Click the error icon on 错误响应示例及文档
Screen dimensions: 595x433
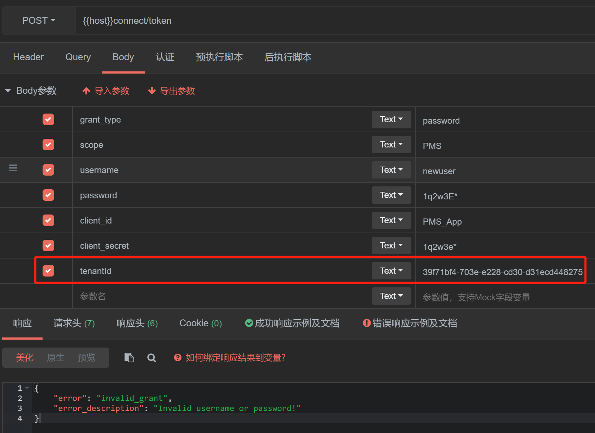(366, 323)
